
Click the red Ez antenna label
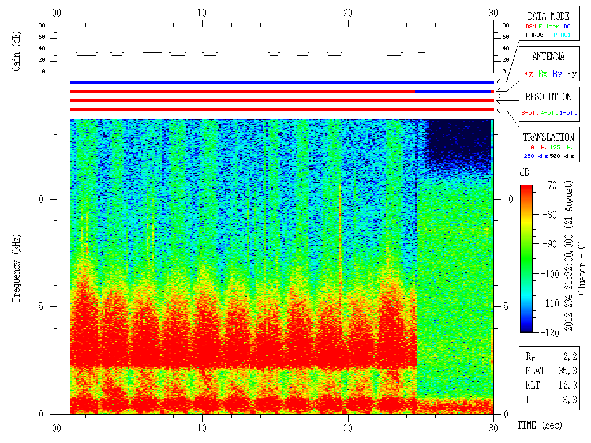pos(528,74)
